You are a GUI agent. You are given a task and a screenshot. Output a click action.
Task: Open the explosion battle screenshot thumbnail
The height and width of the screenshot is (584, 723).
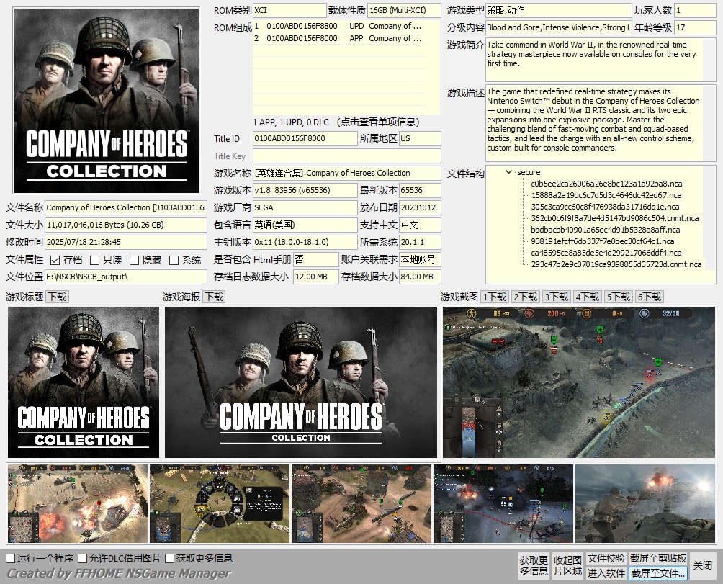tap(78, 504)
